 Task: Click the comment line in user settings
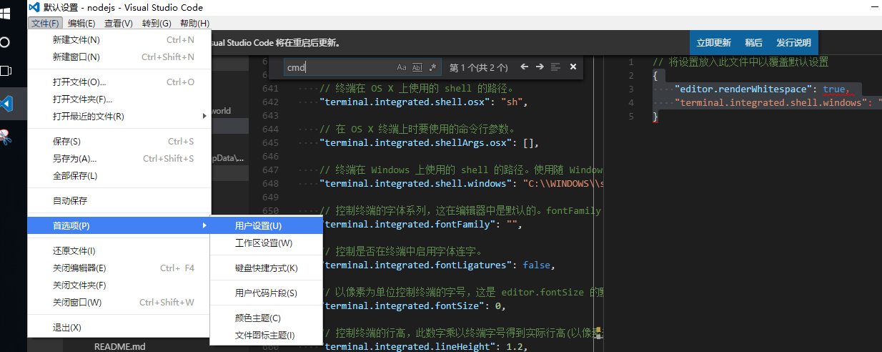740,62
